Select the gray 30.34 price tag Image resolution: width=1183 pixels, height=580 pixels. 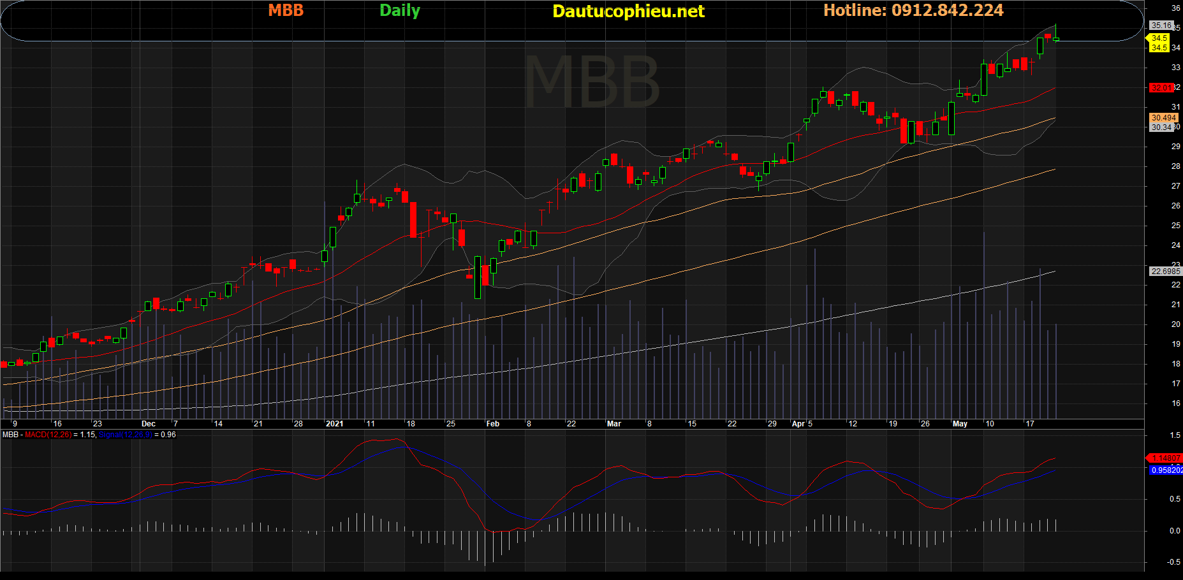(1161, 127)
